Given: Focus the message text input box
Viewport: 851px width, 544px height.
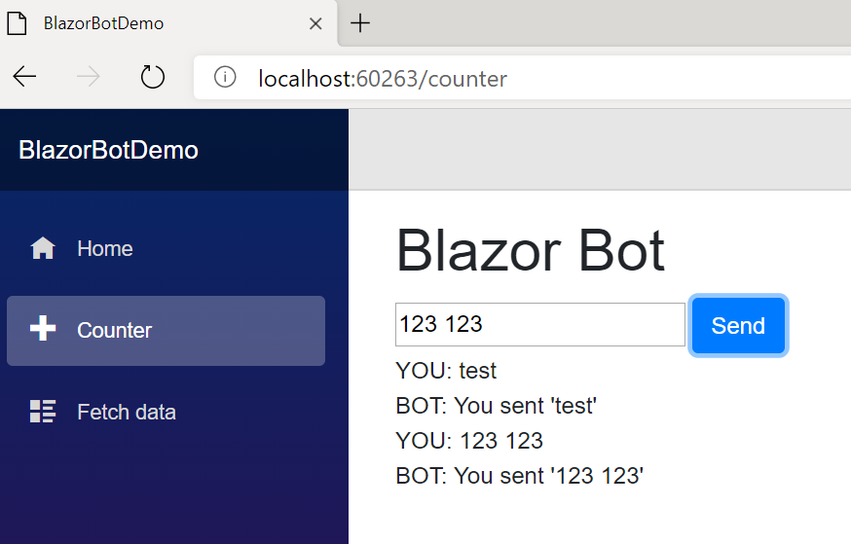Looking at the screenshot, I should pyautogui.click(x=539, y=324).
